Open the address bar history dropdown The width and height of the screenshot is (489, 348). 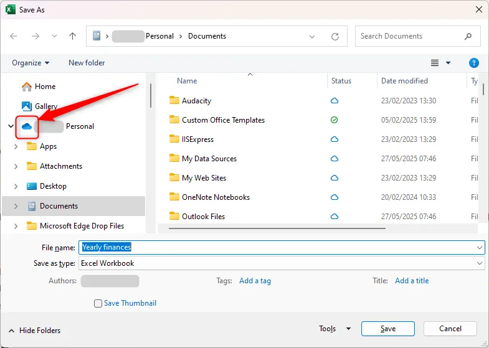pyautogui.click(x=312, y=36)
